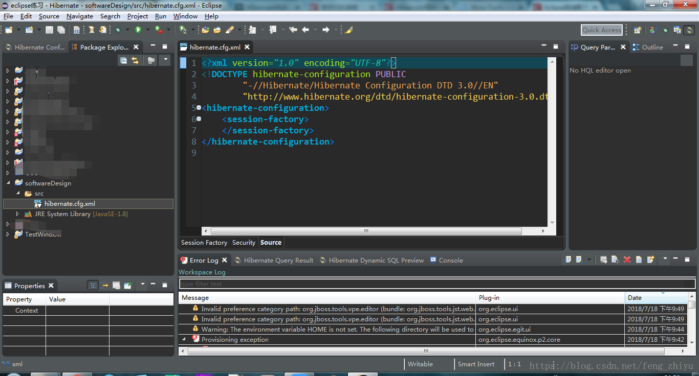
Task: Click Last Edit Location arrow icon
Action: (x=293, y=30)
